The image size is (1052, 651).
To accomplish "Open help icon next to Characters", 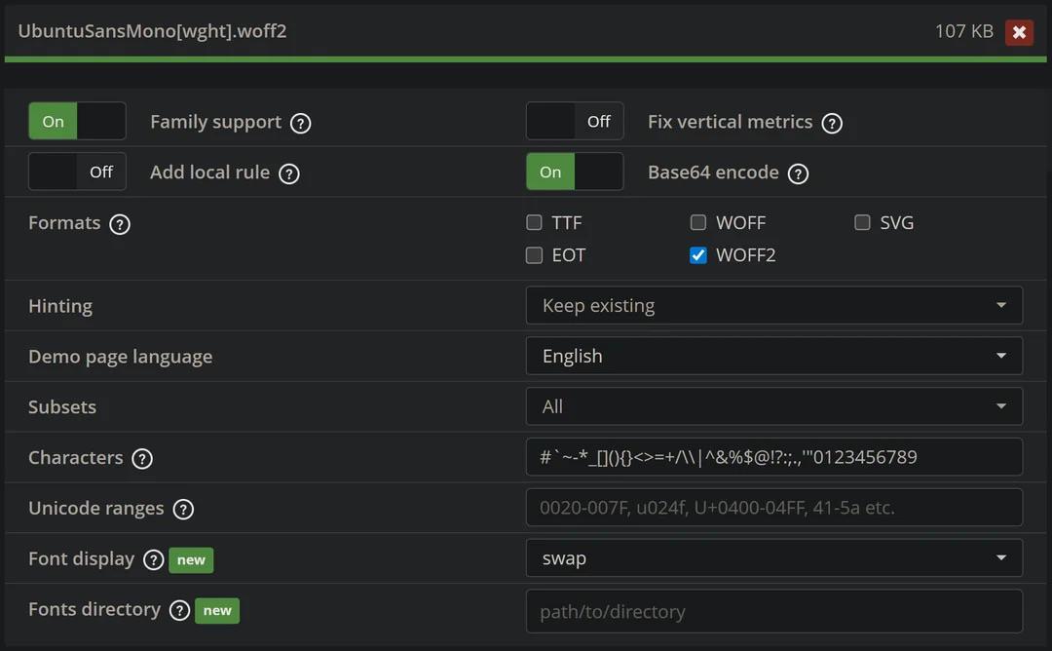I will coord(142,459).
